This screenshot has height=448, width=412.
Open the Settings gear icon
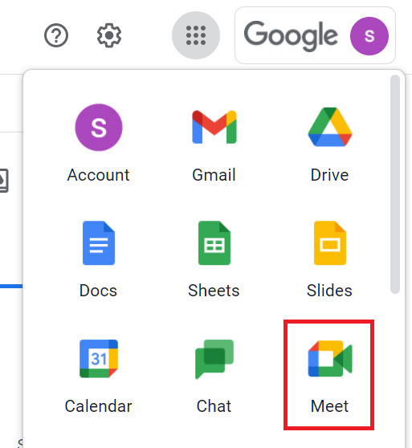pyautogui.click(x=109, y=35)
